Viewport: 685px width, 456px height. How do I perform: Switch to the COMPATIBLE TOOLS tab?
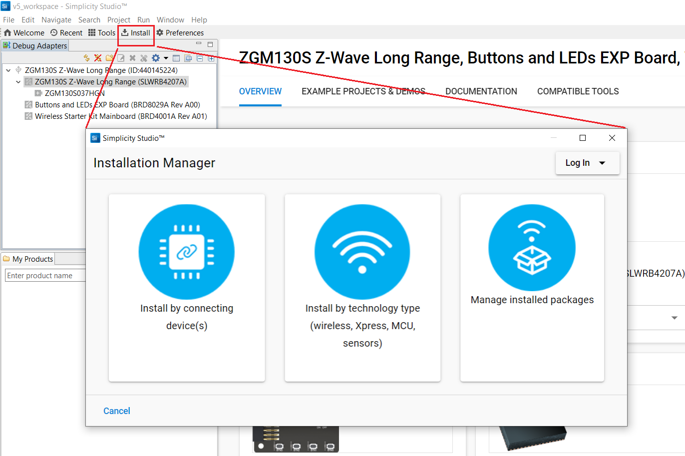pos(578,91)
